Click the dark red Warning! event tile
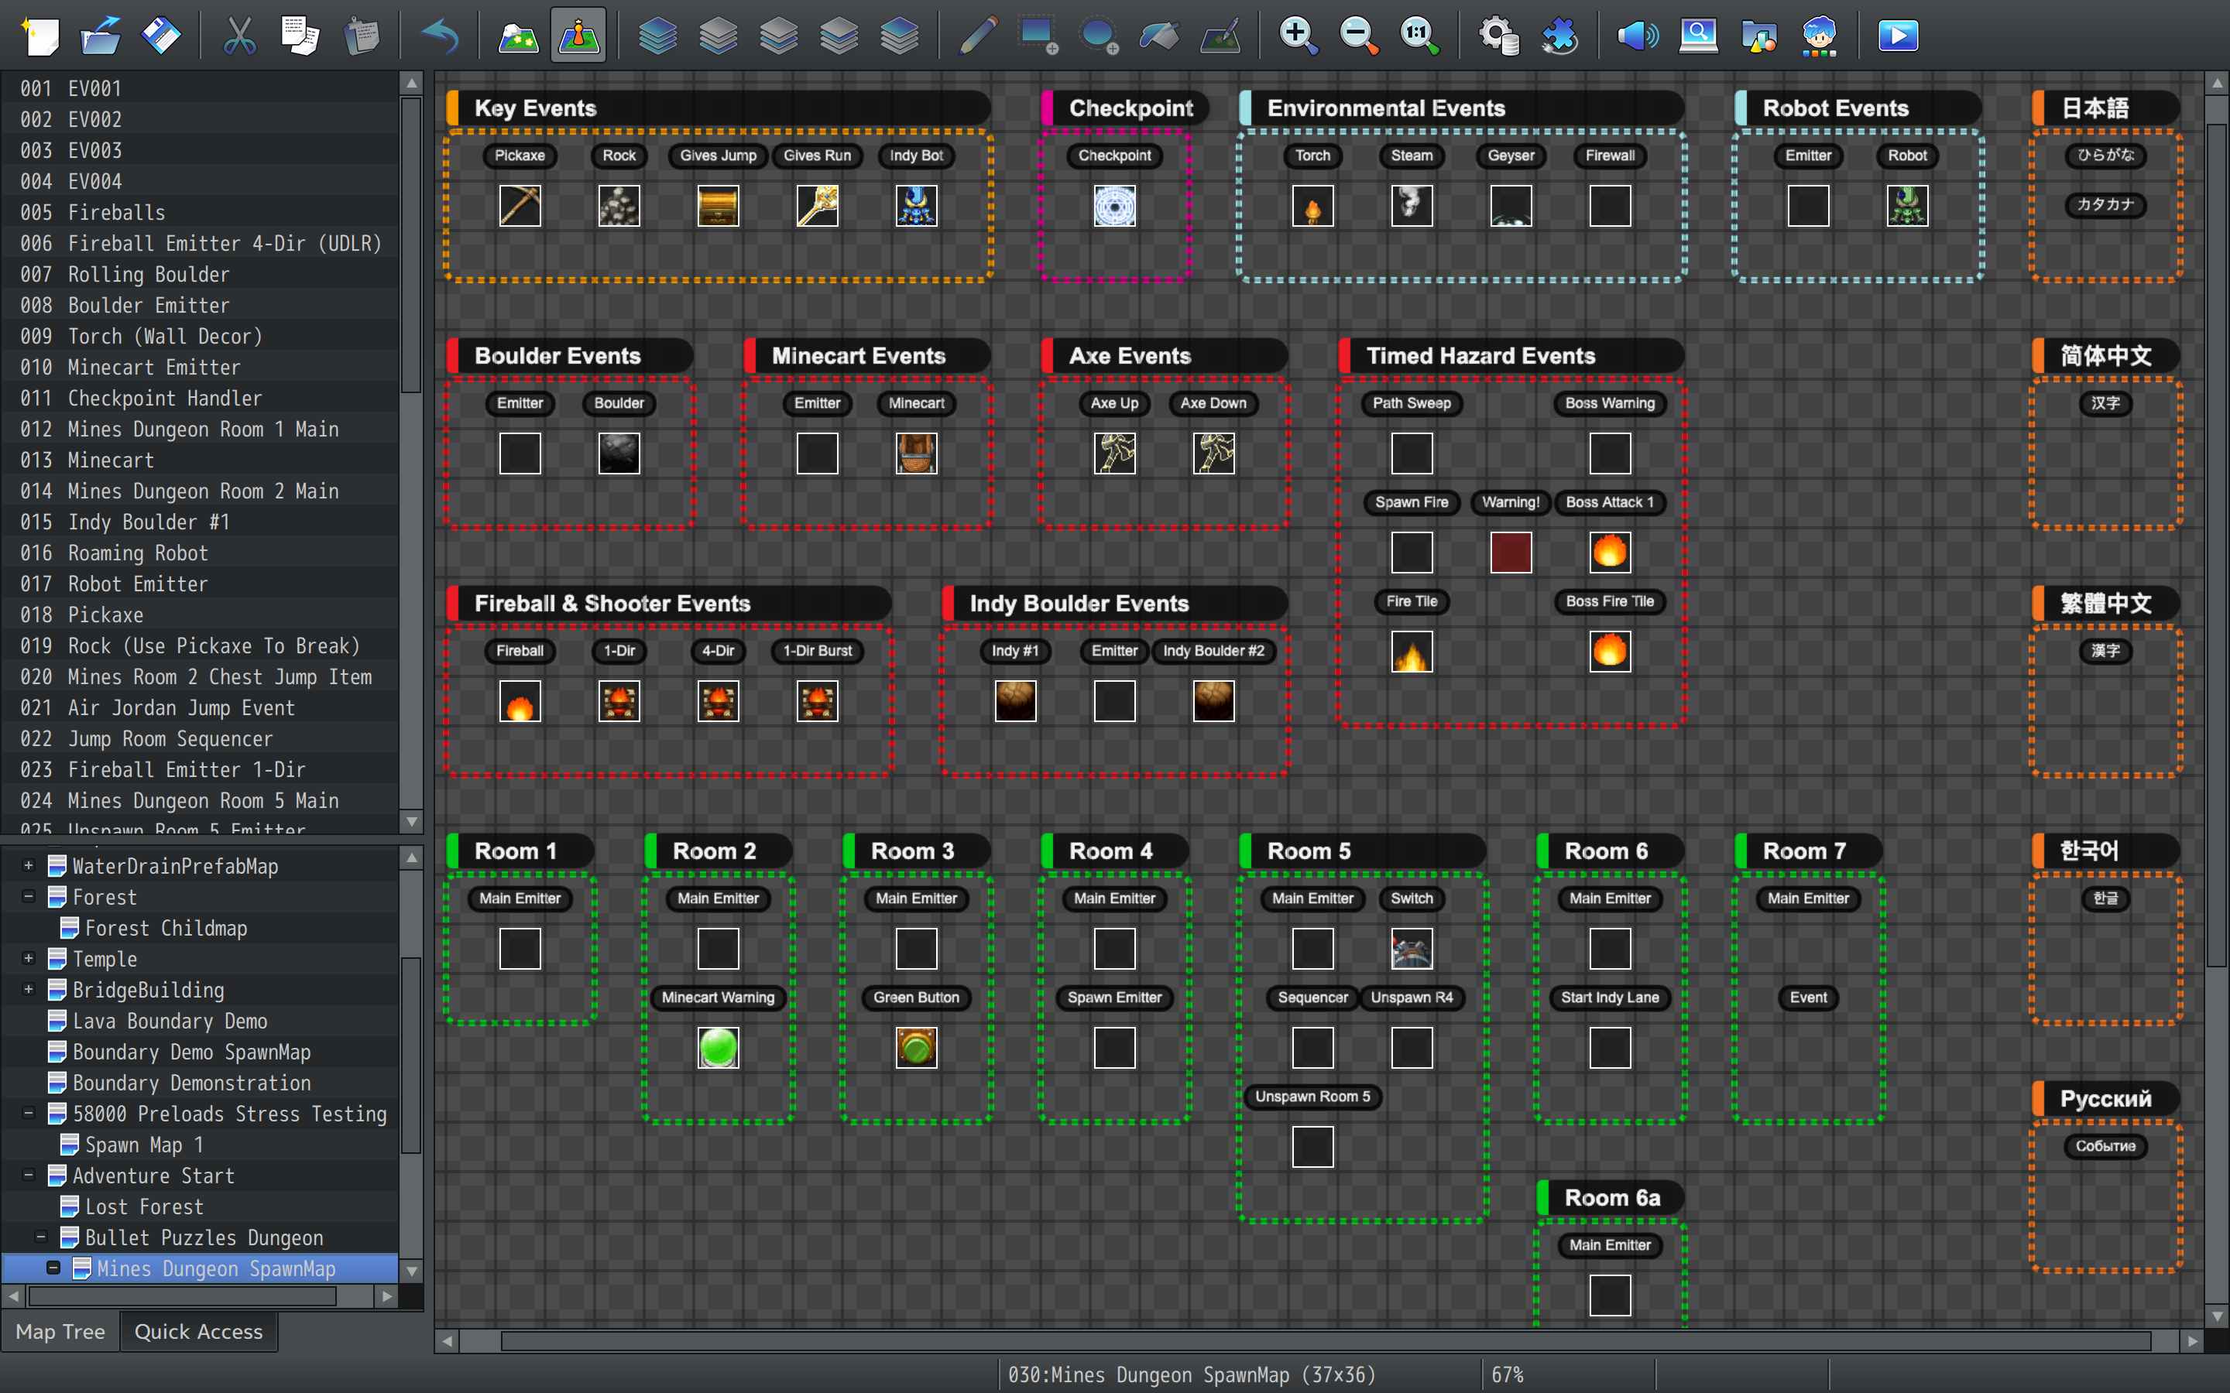Viewport: 2230px width, 1393px height. (1511, 552)
